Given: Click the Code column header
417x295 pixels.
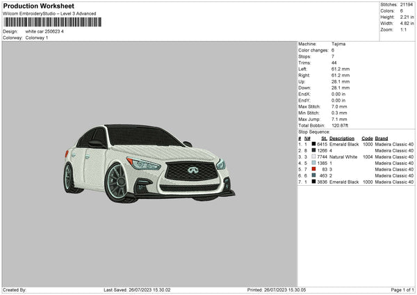Looking at the screenshot, I should (367, 138).
